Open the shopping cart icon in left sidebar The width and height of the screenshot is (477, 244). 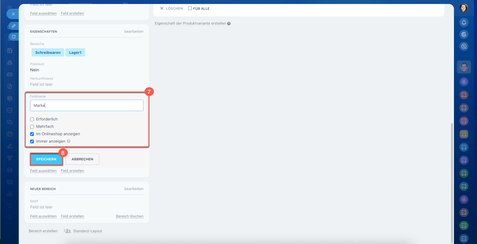(x=10, y=205)
